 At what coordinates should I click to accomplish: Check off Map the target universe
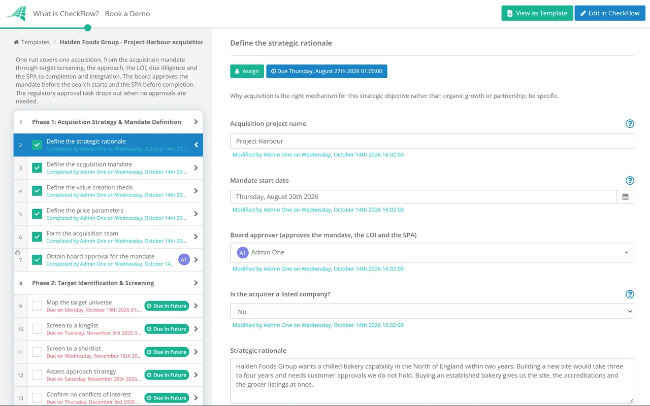pos(37,306)
